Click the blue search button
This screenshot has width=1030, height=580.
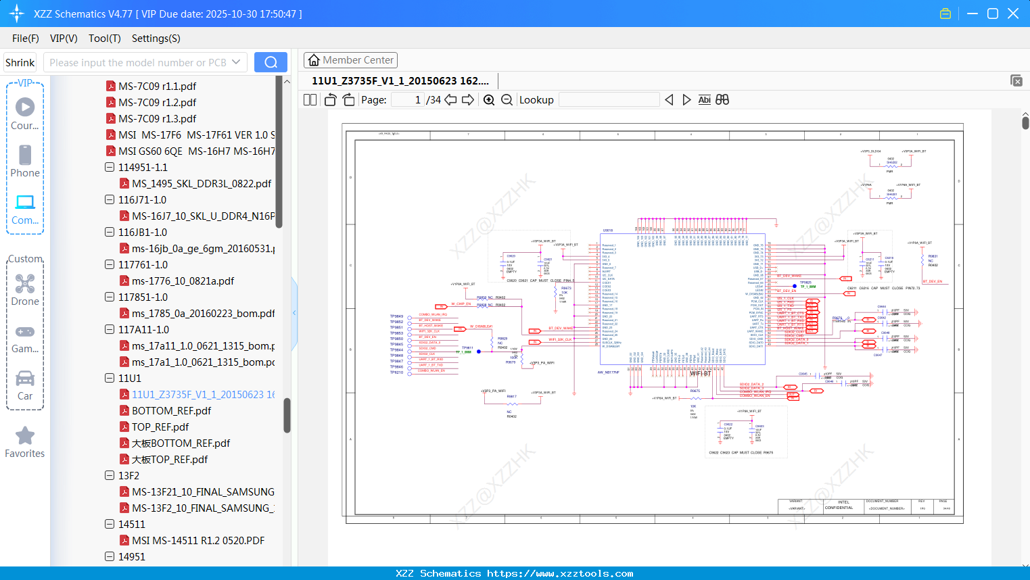tap(271, 62)
